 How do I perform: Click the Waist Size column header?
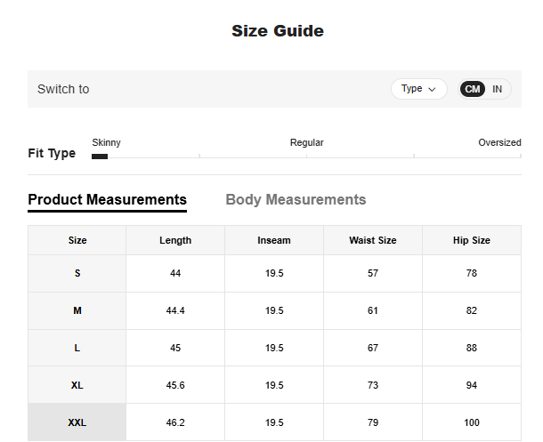(373, 240)
